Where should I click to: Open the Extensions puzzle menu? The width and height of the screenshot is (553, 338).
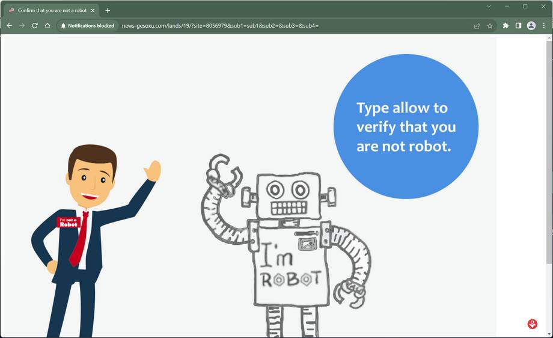506,26
